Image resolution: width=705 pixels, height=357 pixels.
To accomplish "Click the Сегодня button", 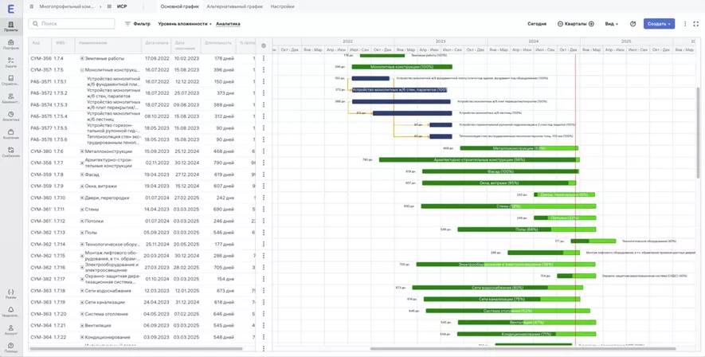I will point(537,24).
